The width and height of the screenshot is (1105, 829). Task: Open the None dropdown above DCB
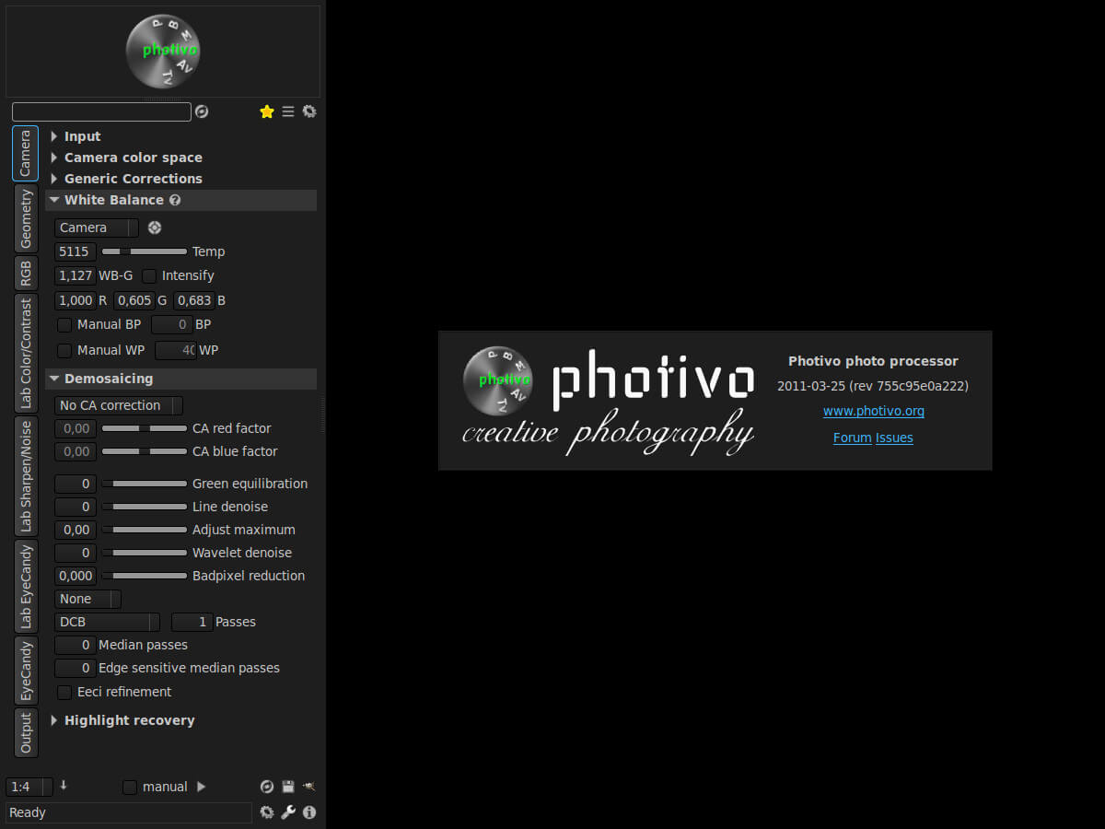(87, 599)
